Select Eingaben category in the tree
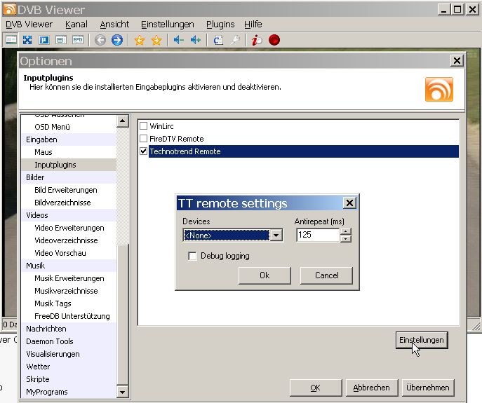 [41, 139]
